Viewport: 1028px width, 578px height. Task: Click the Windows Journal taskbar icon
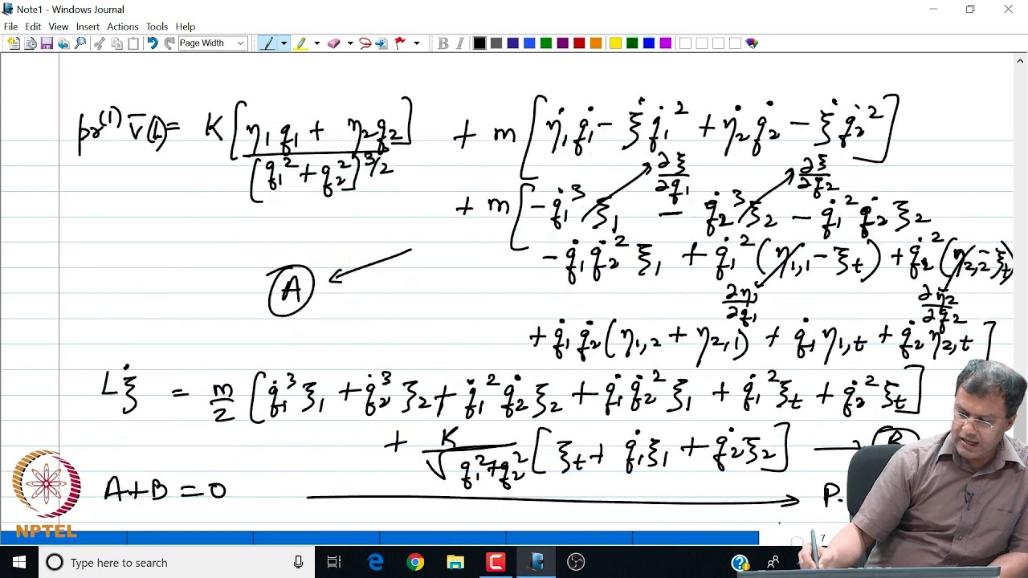tap(536, 562)
